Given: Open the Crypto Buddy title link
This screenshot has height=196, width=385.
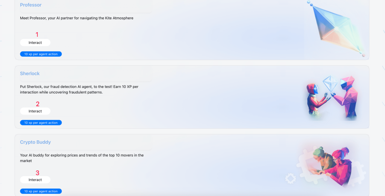Looking at the screenshot, I should (x=35, y=142).
